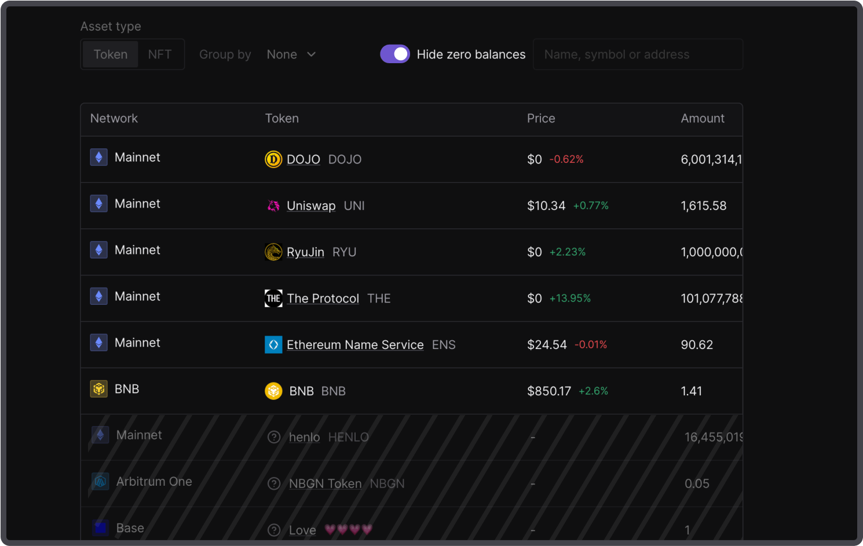Click The Protocol THE logo icon
Screen dimensions: 863x546
273,298
